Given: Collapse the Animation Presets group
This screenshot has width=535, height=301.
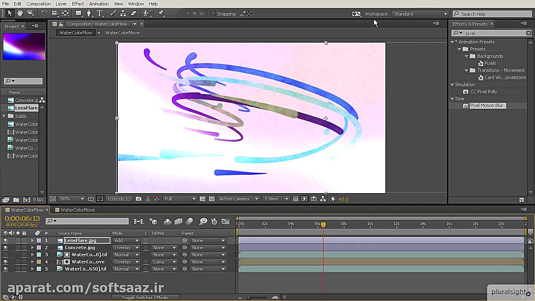Looking at the screenshot, I should [452, 42].
